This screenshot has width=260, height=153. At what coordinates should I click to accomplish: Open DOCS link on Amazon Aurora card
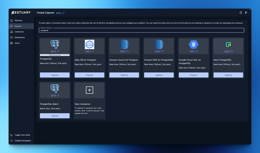pos(123,51)
